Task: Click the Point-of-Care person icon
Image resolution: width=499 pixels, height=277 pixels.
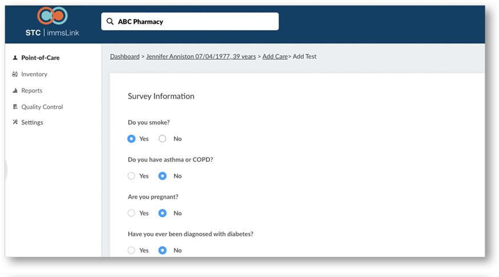Action: pos(15,58)
